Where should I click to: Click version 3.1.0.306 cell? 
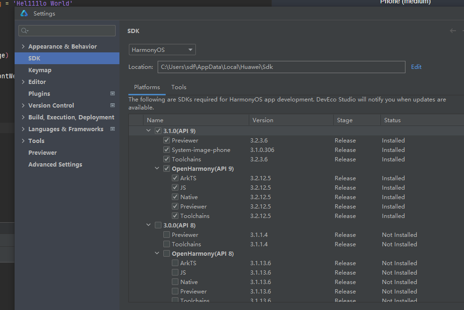pyautogui.click(x=262, y=150)
